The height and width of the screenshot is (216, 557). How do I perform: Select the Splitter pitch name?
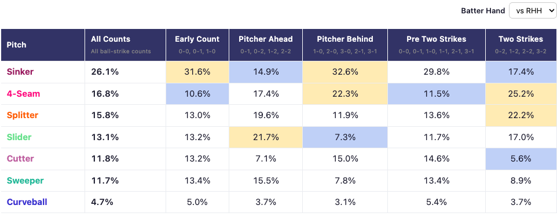point(23,115)
